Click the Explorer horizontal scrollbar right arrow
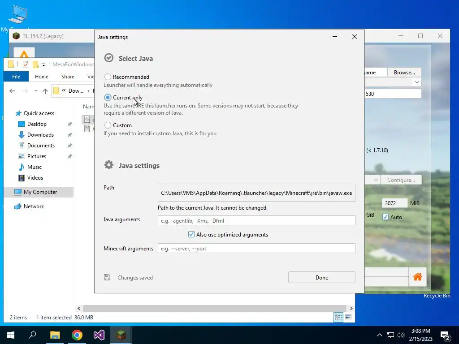The height and width of the screenshot is (344, 459). coord(351,308)
